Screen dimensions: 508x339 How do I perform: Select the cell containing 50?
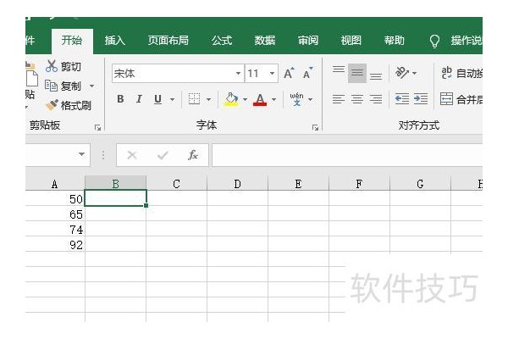click(55, 198)
